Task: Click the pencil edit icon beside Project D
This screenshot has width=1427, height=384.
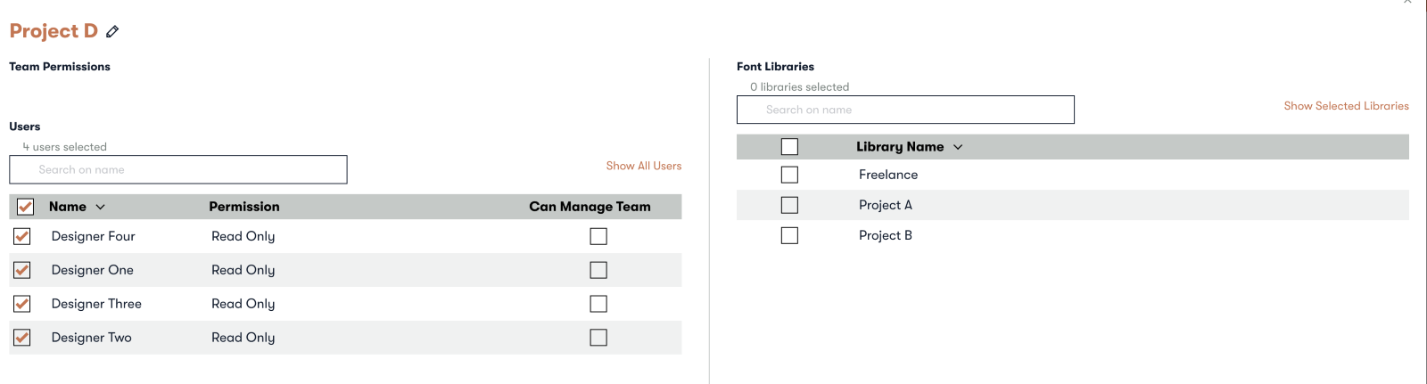Action: (112, 31)
